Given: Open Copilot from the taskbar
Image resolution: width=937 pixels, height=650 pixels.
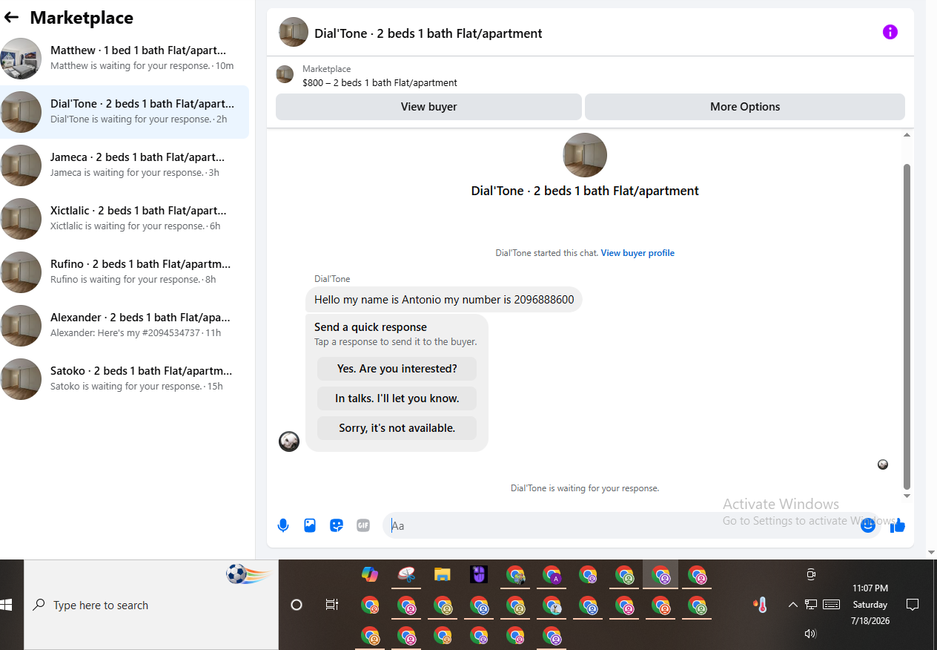Looking at the screenshot, I should coord(370,574).
